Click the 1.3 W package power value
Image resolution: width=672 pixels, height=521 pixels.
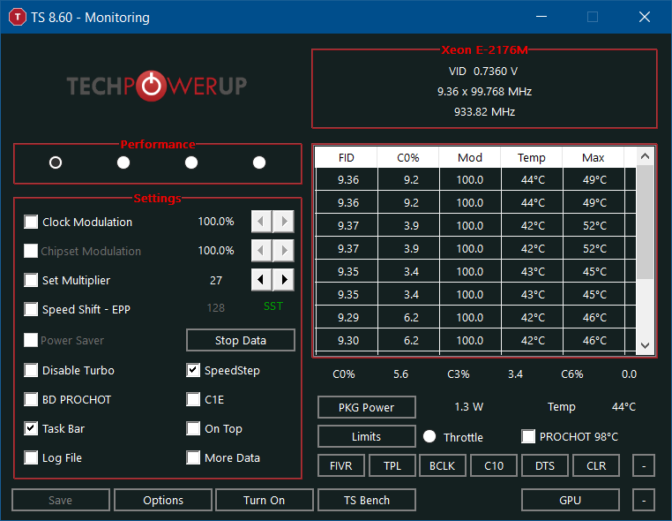[x=469, y=406]
